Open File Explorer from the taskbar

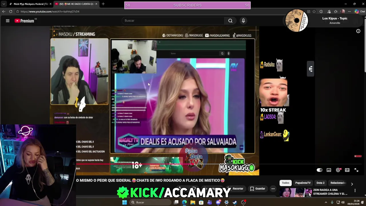193,202
